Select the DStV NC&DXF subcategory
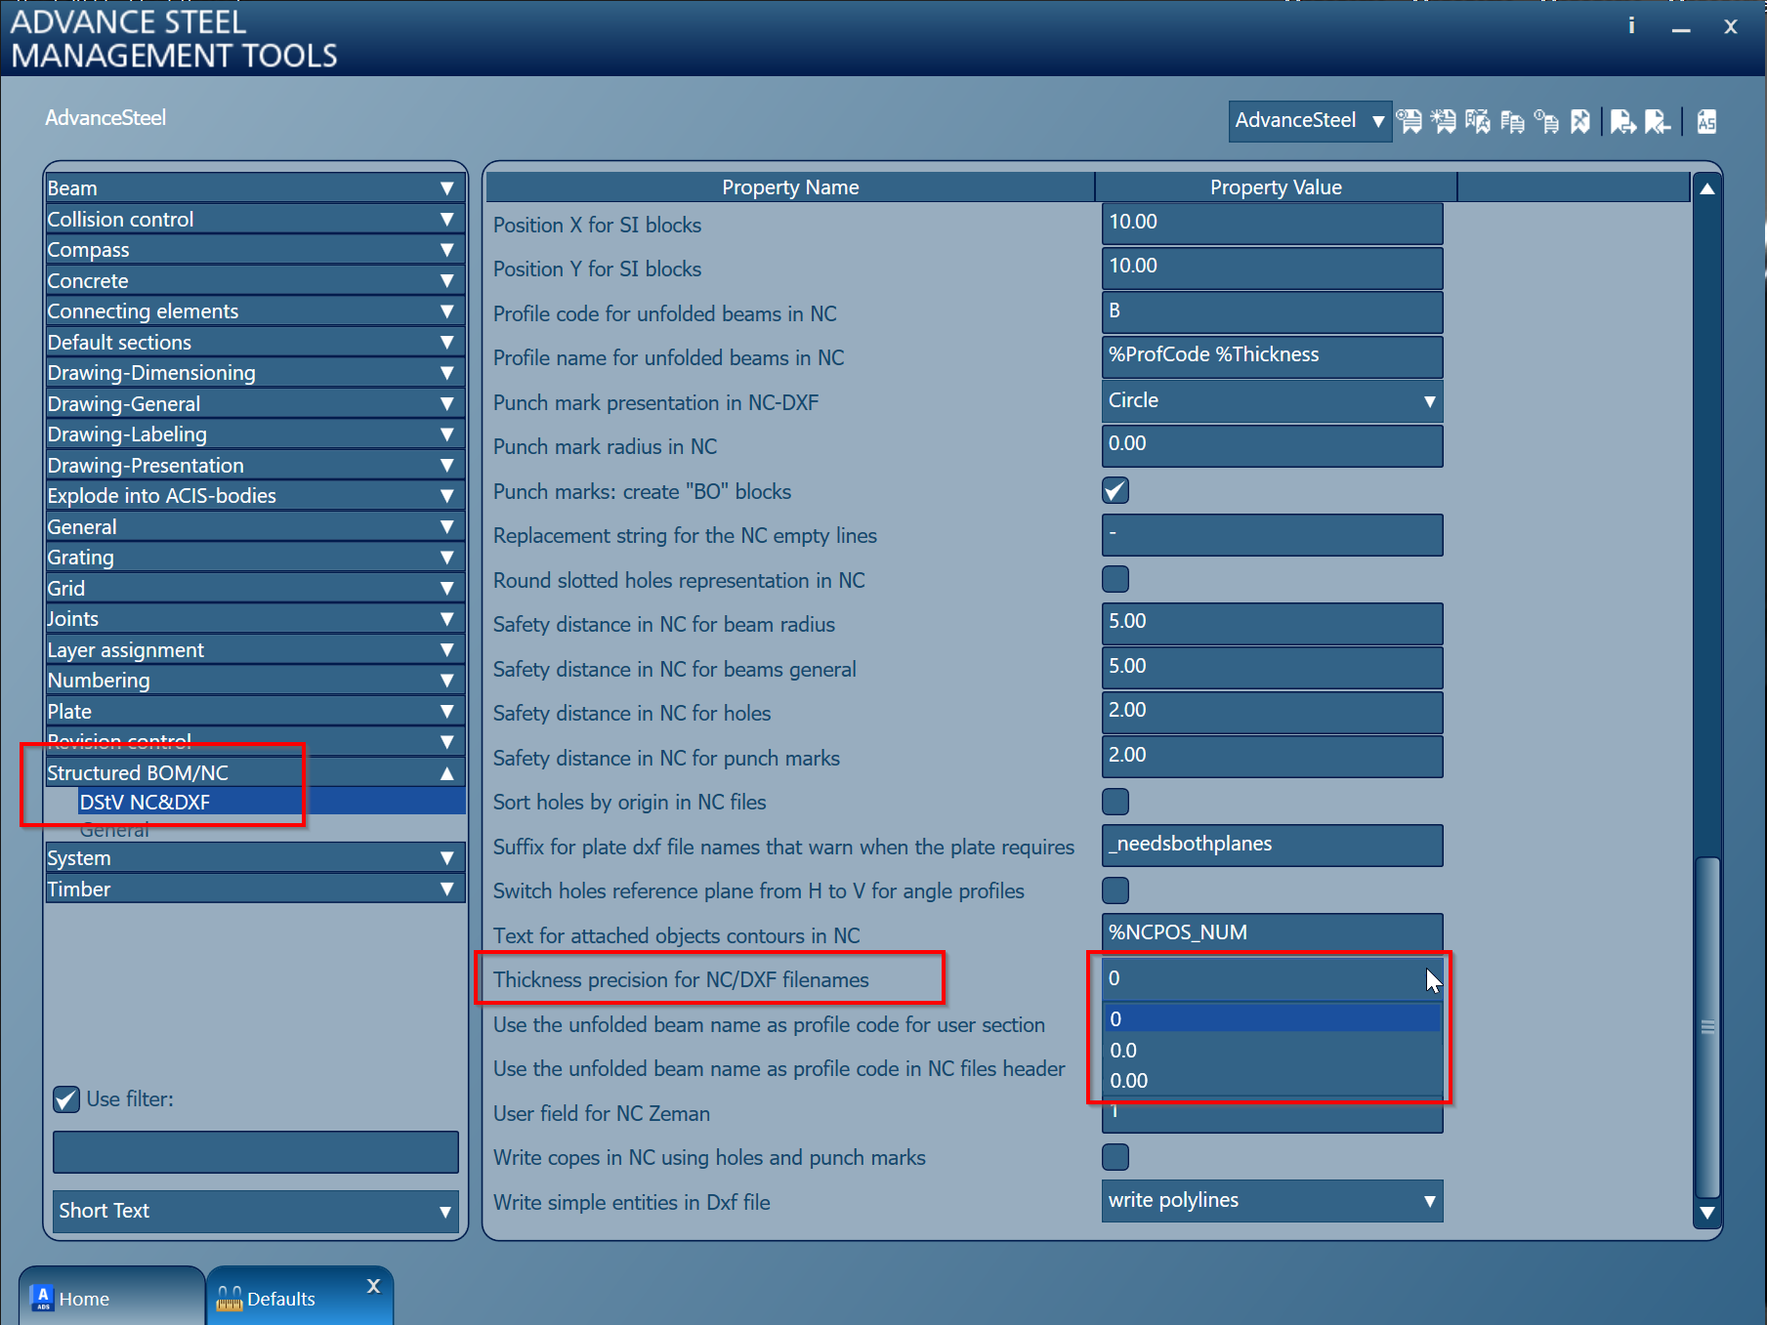 (272, 802)
